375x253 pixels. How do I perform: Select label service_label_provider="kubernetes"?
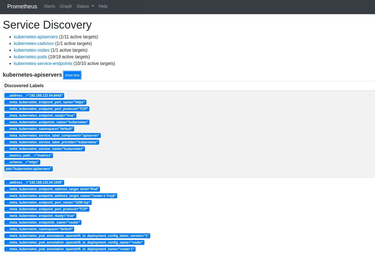(52, 142)
